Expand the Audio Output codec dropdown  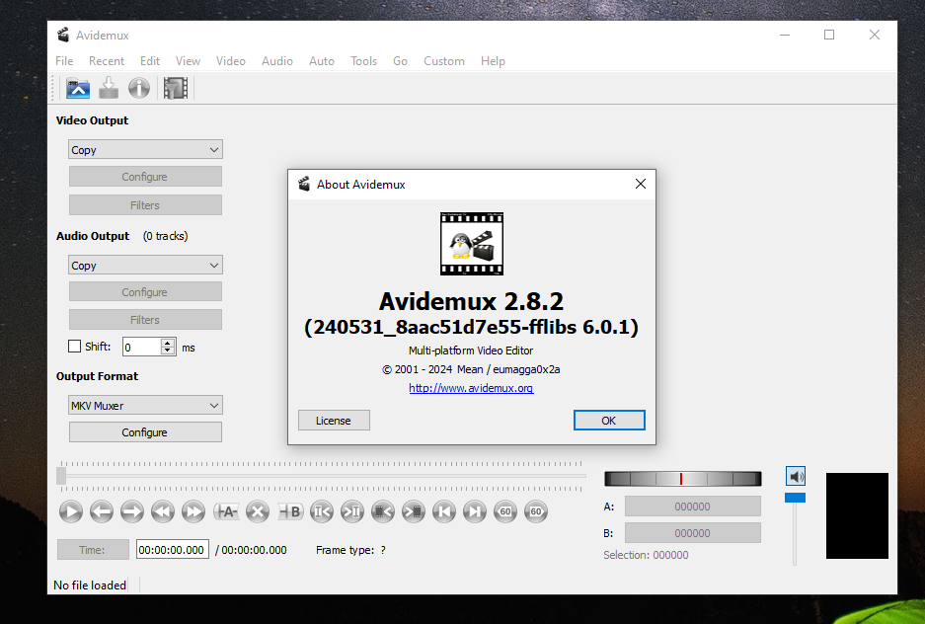[145, 266]
